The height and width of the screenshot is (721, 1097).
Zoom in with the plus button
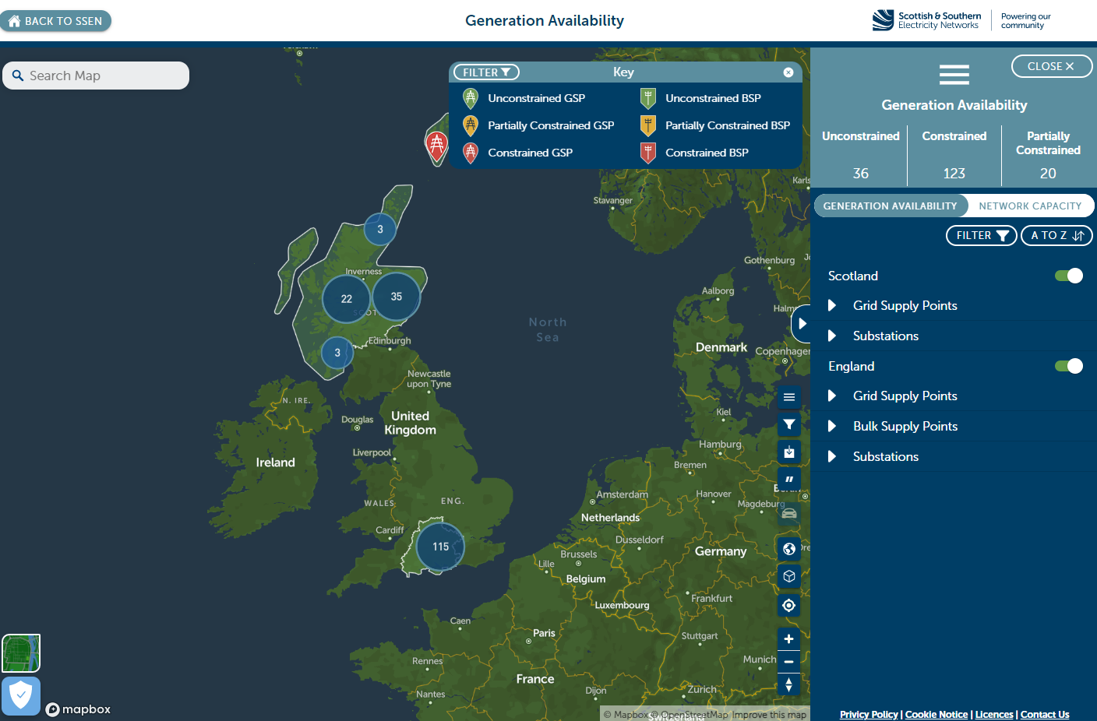click(x=788, y=639)
